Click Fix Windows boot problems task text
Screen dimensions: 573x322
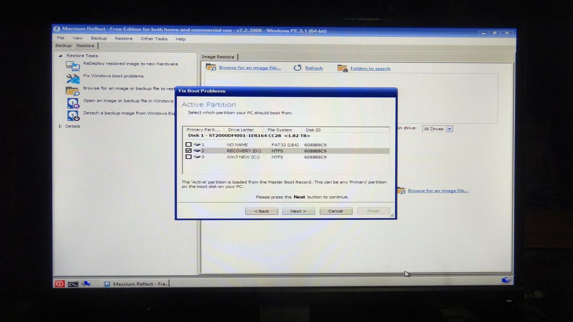coord(113,76)
